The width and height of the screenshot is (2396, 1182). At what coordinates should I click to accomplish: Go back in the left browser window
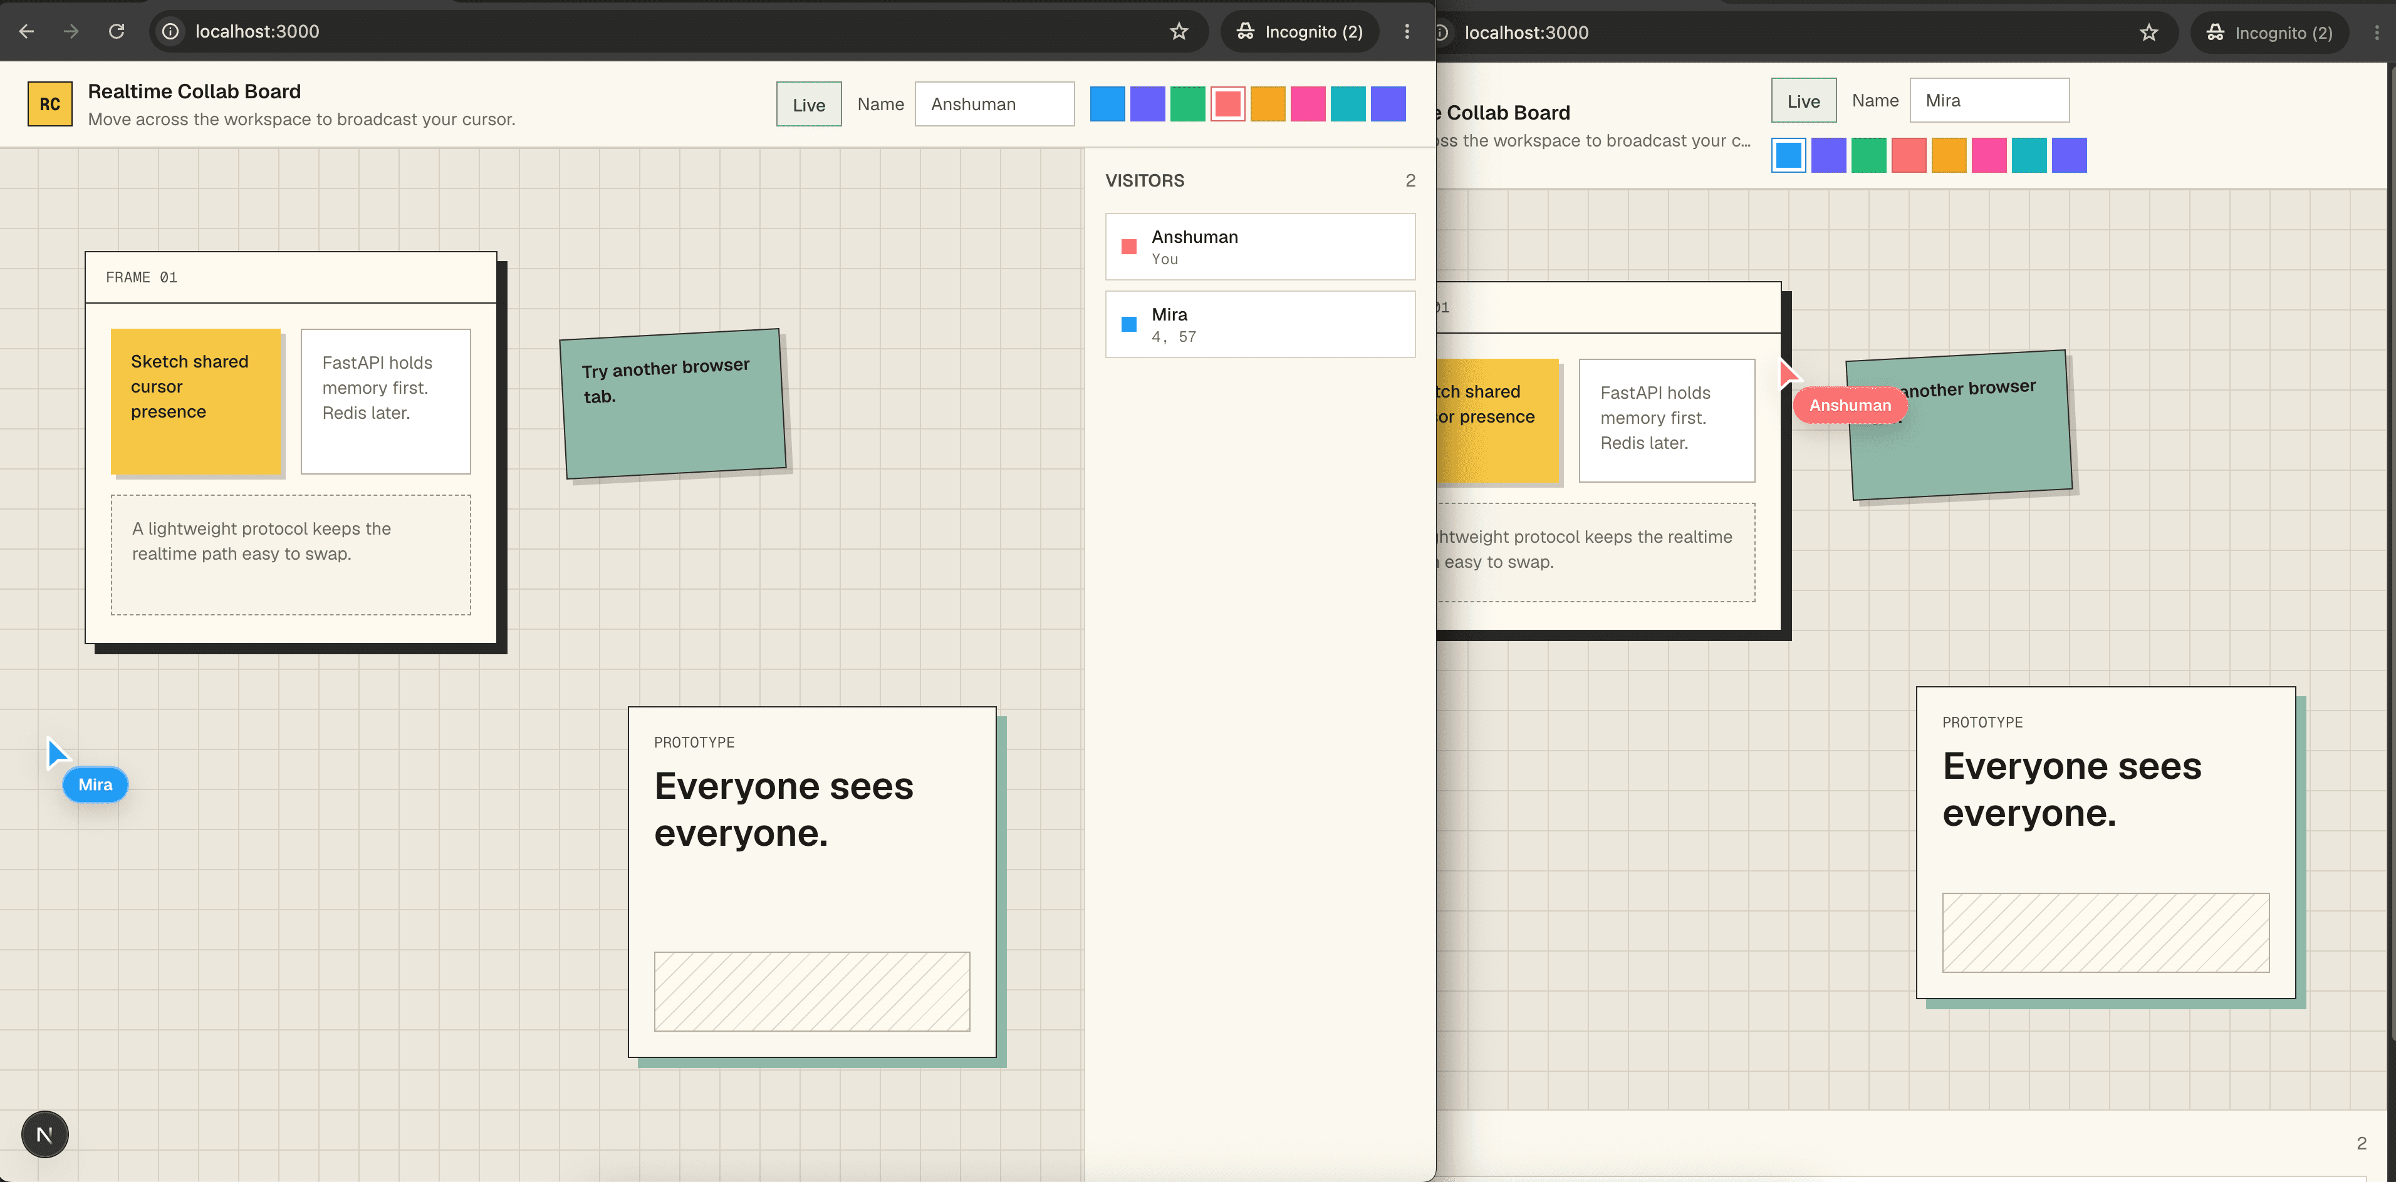tap(27, 31)
